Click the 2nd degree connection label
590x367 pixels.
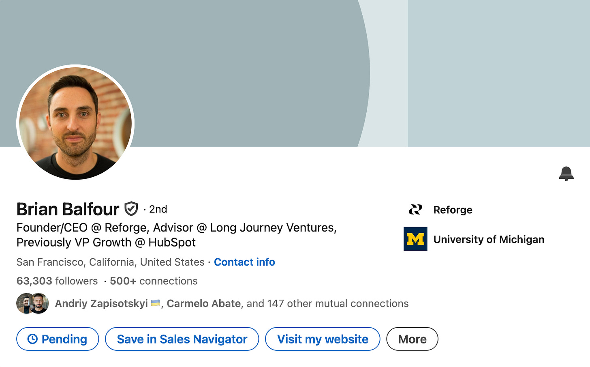pyautogui.click(x=158, y=209)
